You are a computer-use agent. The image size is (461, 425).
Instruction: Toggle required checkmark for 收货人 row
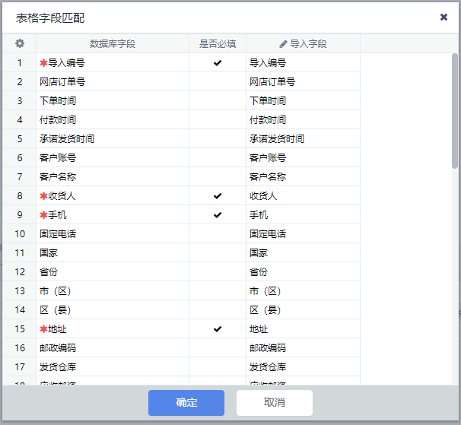coord(218,196)
